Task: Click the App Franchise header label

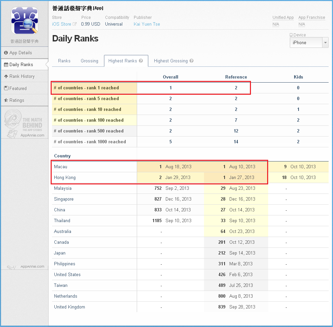Action: point(311,18)
